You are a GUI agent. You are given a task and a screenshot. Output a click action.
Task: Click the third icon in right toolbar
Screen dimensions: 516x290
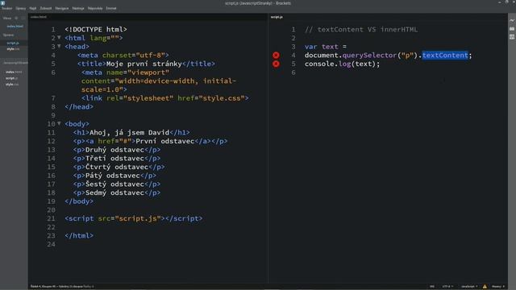pyautogui.click(x=512, y=37)
